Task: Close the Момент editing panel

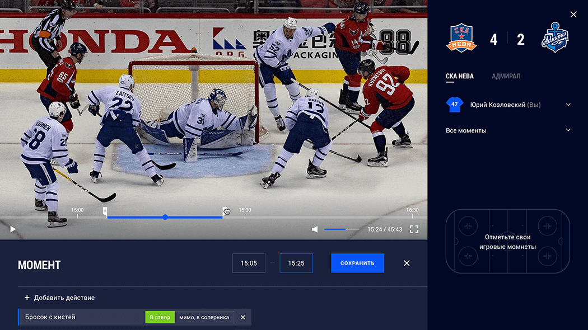Action: coord(407,263)
